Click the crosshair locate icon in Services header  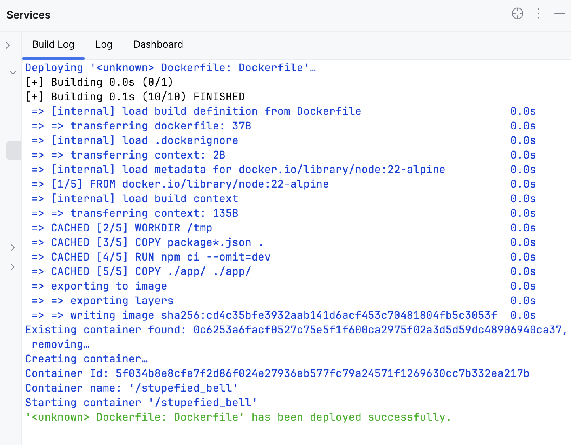coord(517,14)
